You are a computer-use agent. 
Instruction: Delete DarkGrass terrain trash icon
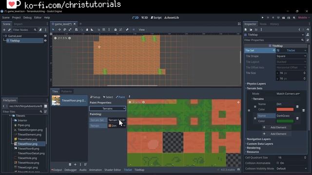pos(297,118)
